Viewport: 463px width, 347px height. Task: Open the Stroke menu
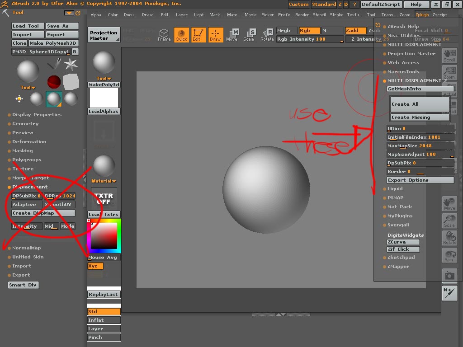click(x=336, y=15)
